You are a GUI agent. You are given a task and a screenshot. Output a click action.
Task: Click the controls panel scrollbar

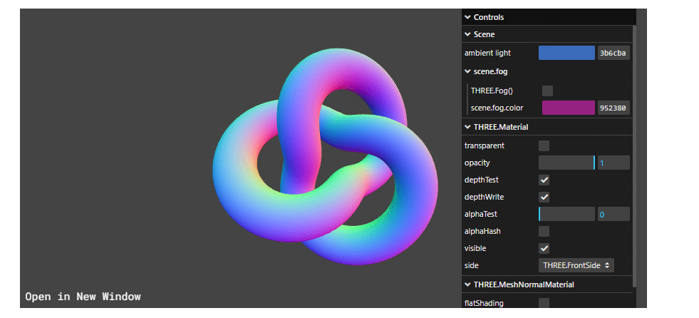[634, 156]
